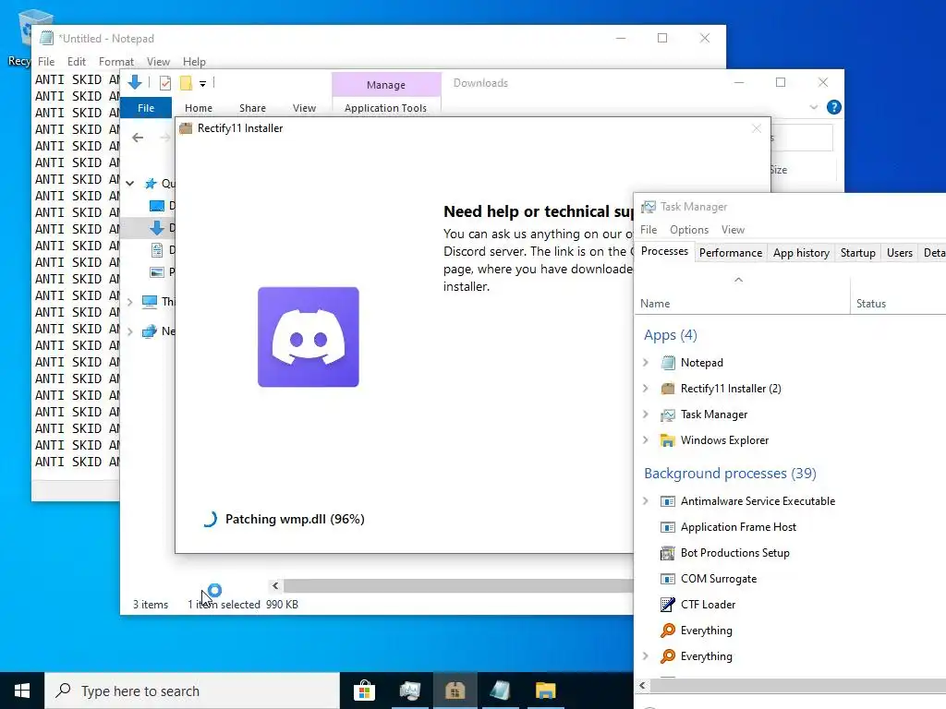This screenshot has height=709, width=946.
Task: Click the Quick access star icon
Action: [151, 184]
